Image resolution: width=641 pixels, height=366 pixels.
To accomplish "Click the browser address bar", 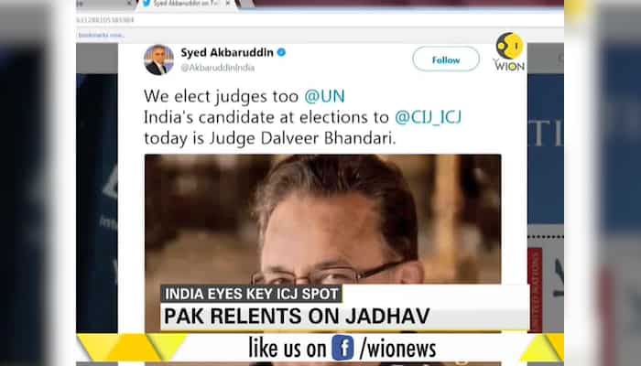I will click(x=319, y=19).
